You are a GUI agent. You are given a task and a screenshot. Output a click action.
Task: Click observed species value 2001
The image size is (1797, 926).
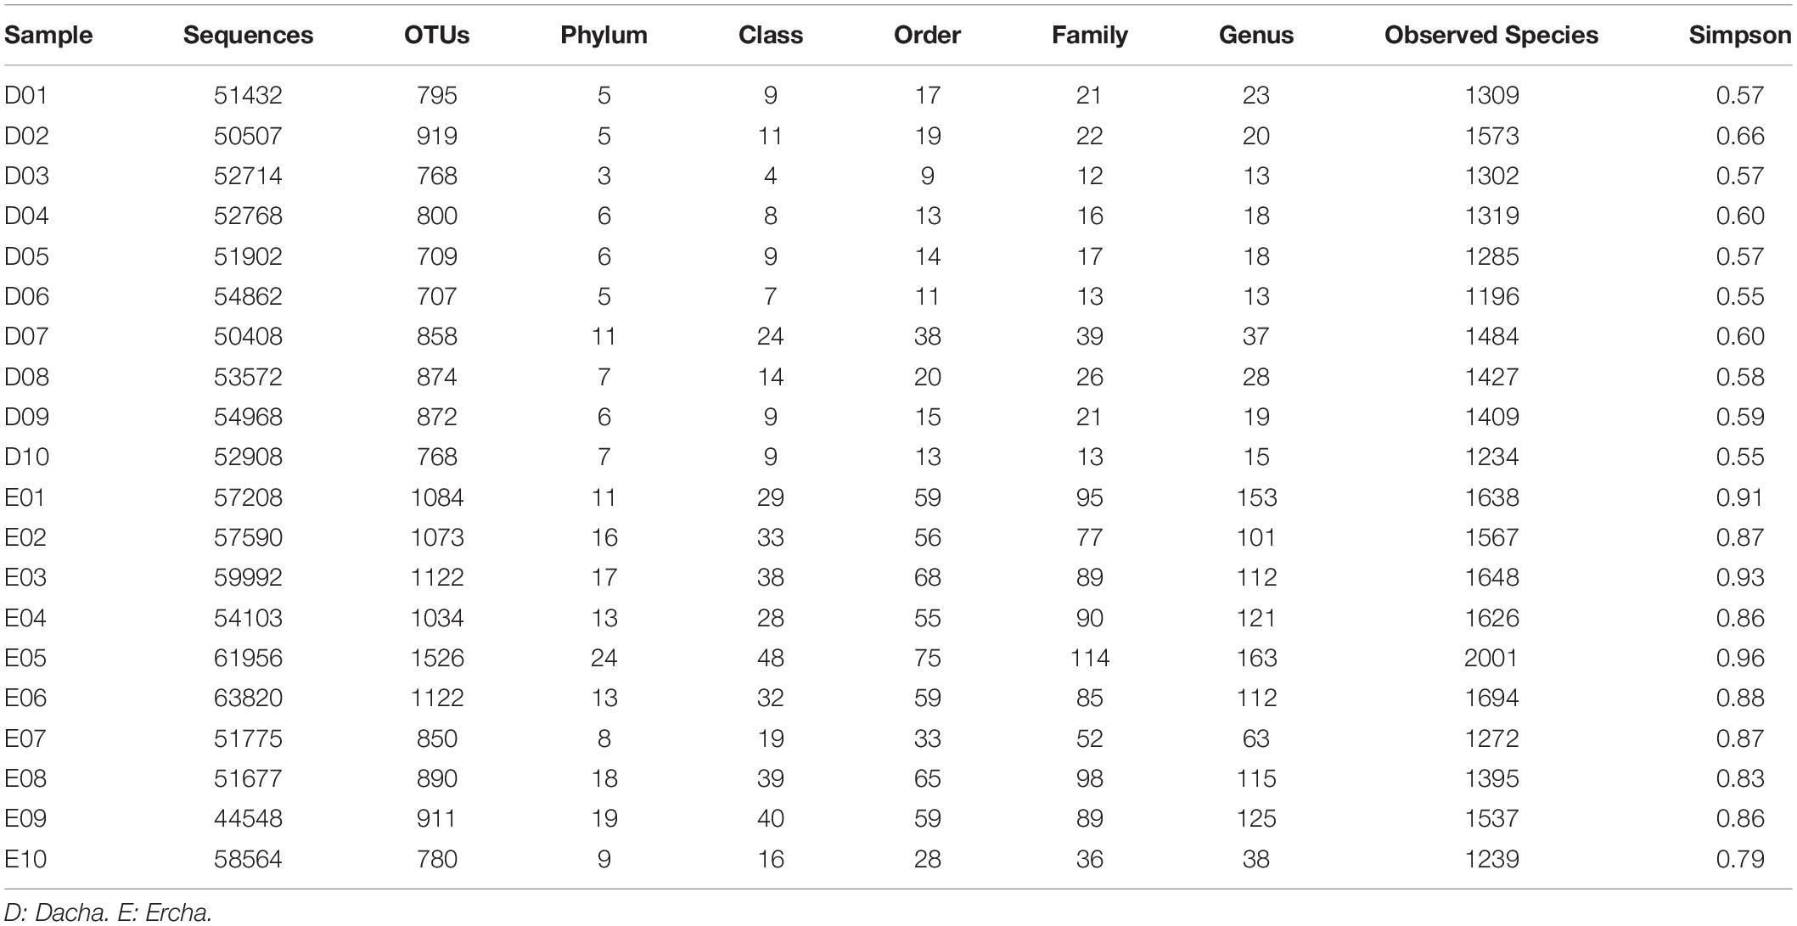click(x=1491, y=658)
